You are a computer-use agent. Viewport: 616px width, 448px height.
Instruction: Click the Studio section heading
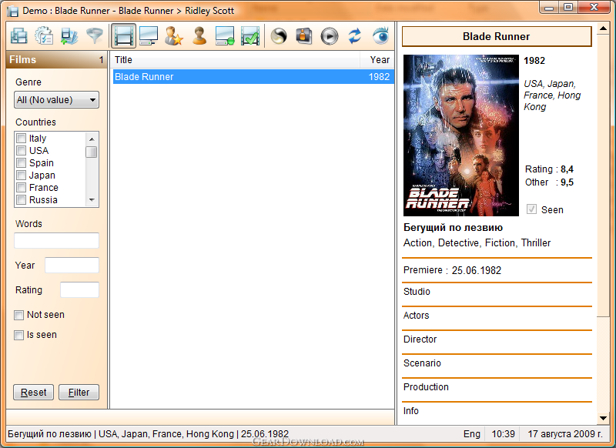[417, 291]
